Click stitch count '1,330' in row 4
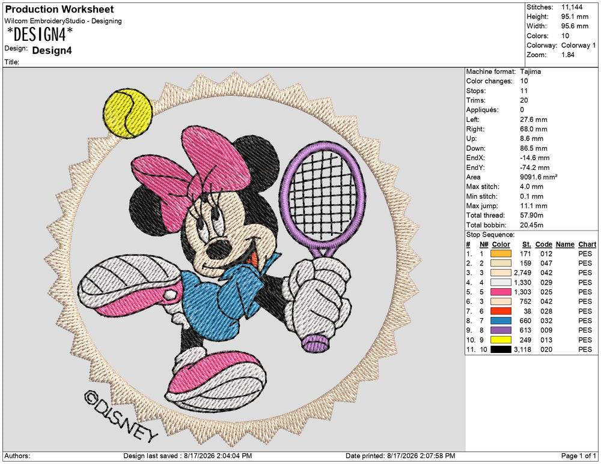 pos(522,282)
